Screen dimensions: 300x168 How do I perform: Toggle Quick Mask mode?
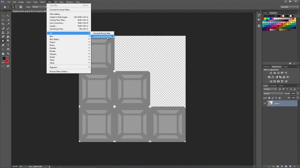3,66
